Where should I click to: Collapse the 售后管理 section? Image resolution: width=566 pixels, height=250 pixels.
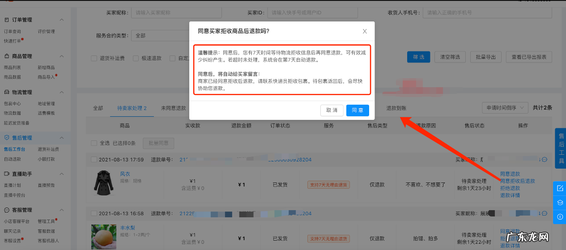(62, 138)
